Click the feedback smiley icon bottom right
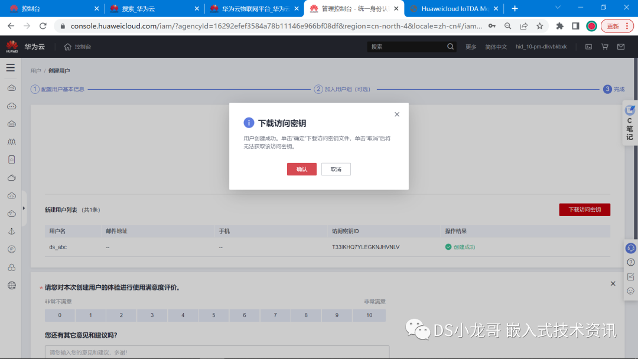 (630, 290)
